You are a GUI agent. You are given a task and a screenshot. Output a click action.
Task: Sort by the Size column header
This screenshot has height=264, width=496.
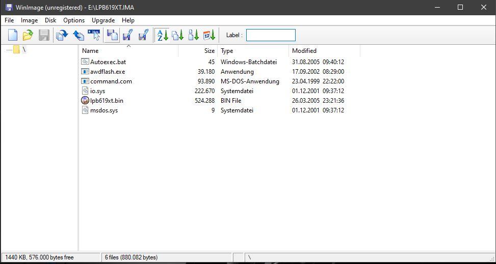(198, 51)
